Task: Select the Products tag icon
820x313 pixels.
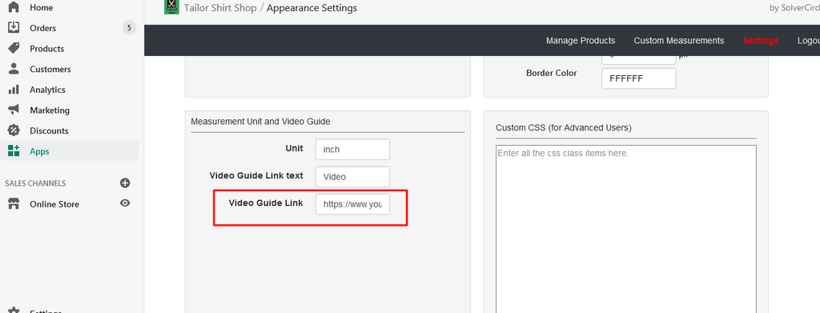Action: point(14,48)
